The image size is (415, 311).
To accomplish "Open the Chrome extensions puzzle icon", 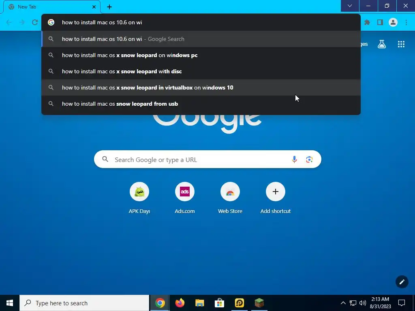I will [367, 23].
